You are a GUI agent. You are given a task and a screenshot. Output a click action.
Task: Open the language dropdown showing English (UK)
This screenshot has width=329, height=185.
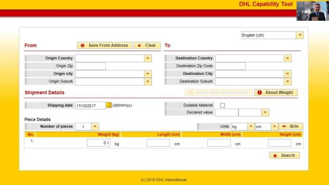[x=272, y=35]
